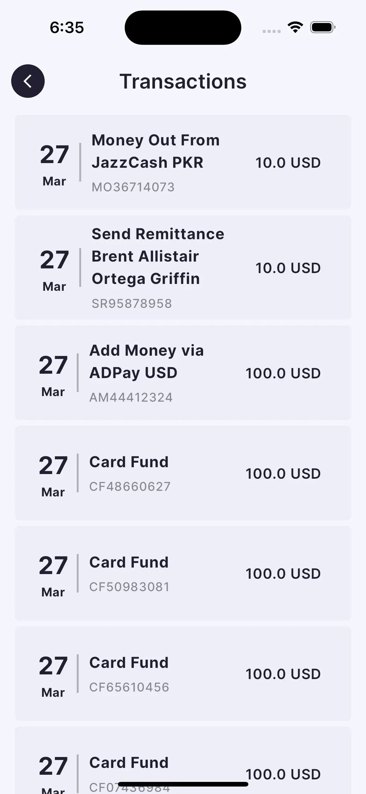Screen dimensions: 366x794
Task: Tap transaction ID MO36714073
Action: 133,187
